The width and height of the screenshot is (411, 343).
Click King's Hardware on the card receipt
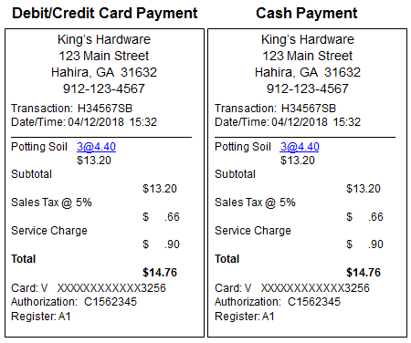(x=104, y=39)
